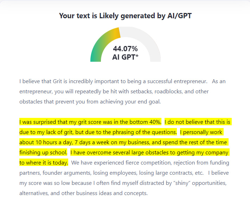
Task: Click the "AI GPT*" gauge label
Action: pos(125,57)
